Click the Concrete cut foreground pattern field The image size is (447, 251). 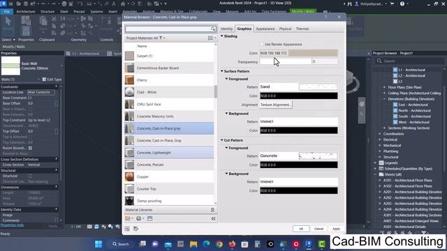pos(298,156)
